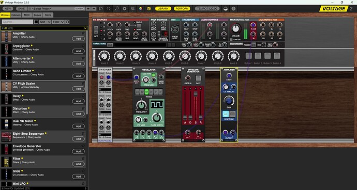Screen dimensions: 357x190
Task: Toggle the Oscillator Mod Type green button
Action: click(153, 74)
